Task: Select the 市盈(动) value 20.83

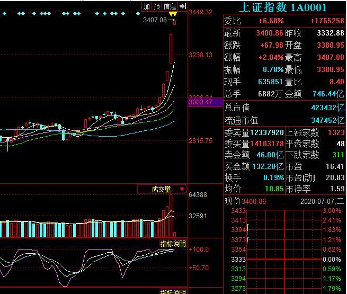Action: coord(335,177)
